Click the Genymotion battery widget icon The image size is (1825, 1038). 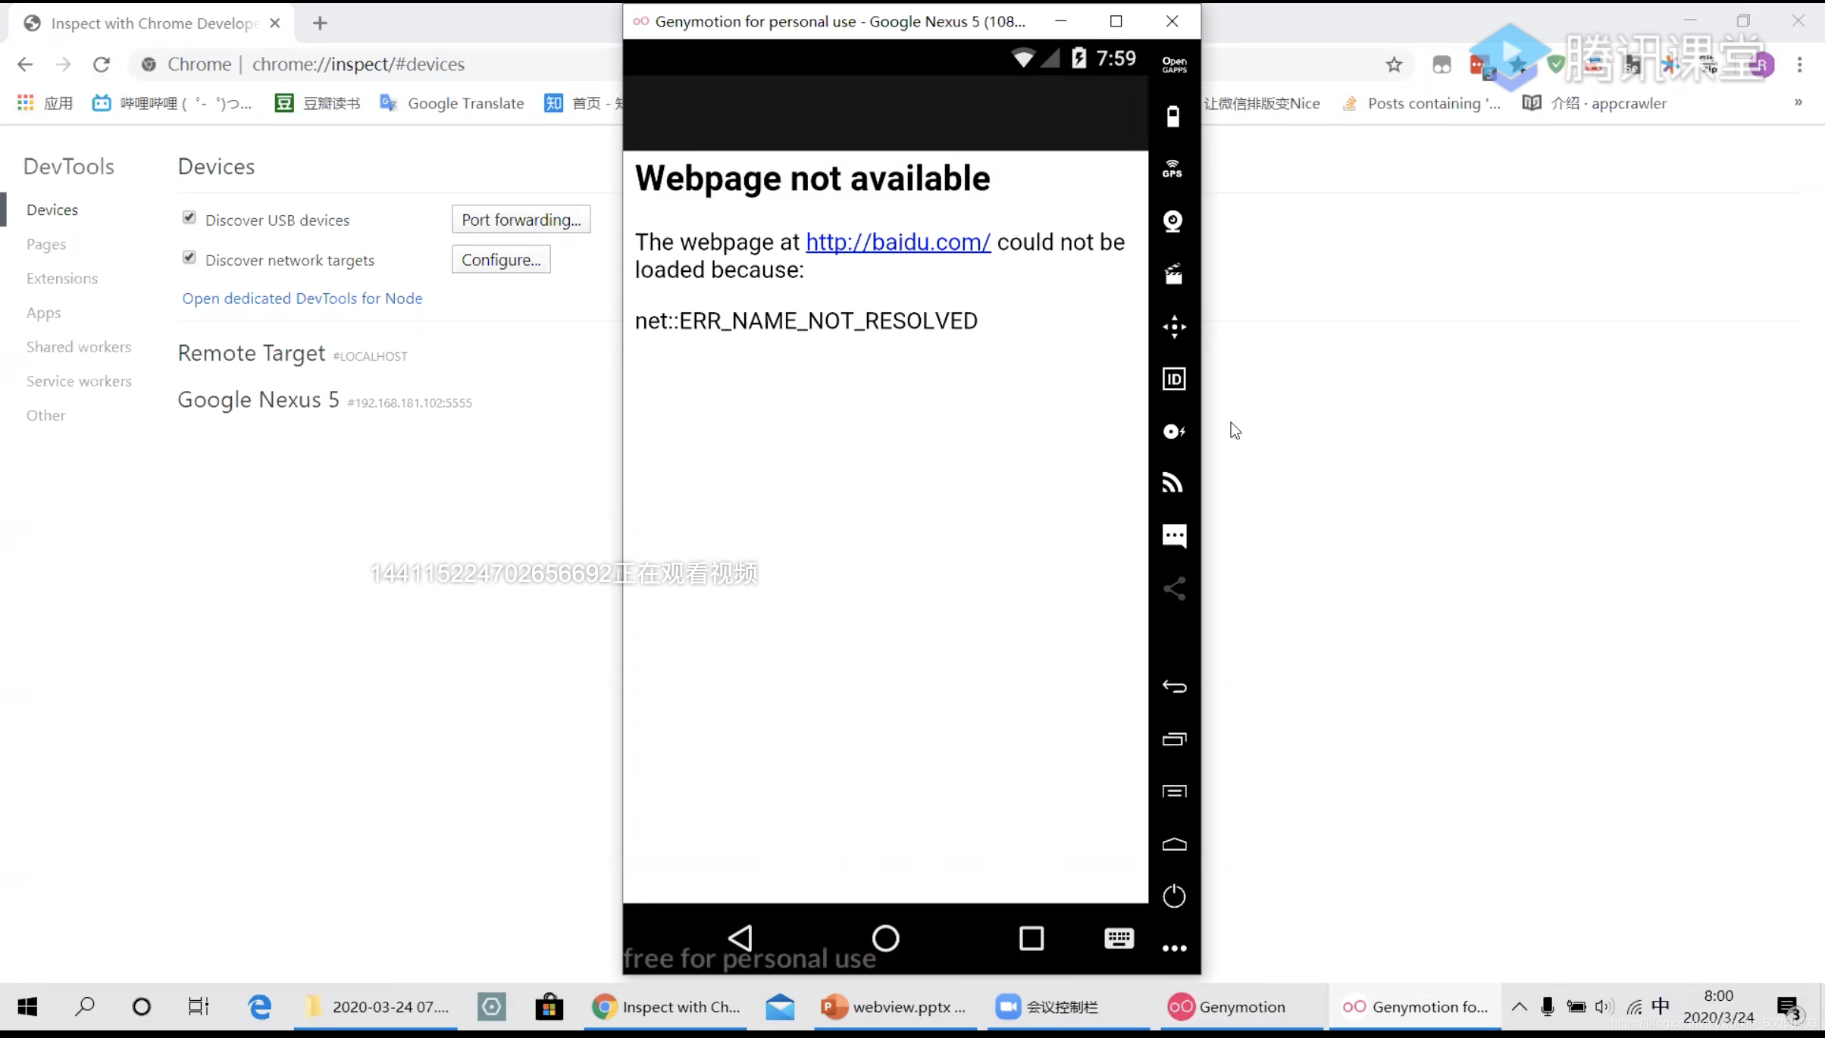coord(1172,116)
